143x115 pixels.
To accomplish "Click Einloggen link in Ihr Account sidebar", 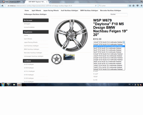I will tap(27, 24).
